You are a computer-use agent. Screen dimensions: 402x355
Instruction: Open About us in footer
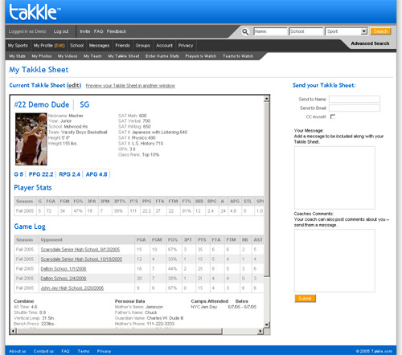tap(18, 351)
